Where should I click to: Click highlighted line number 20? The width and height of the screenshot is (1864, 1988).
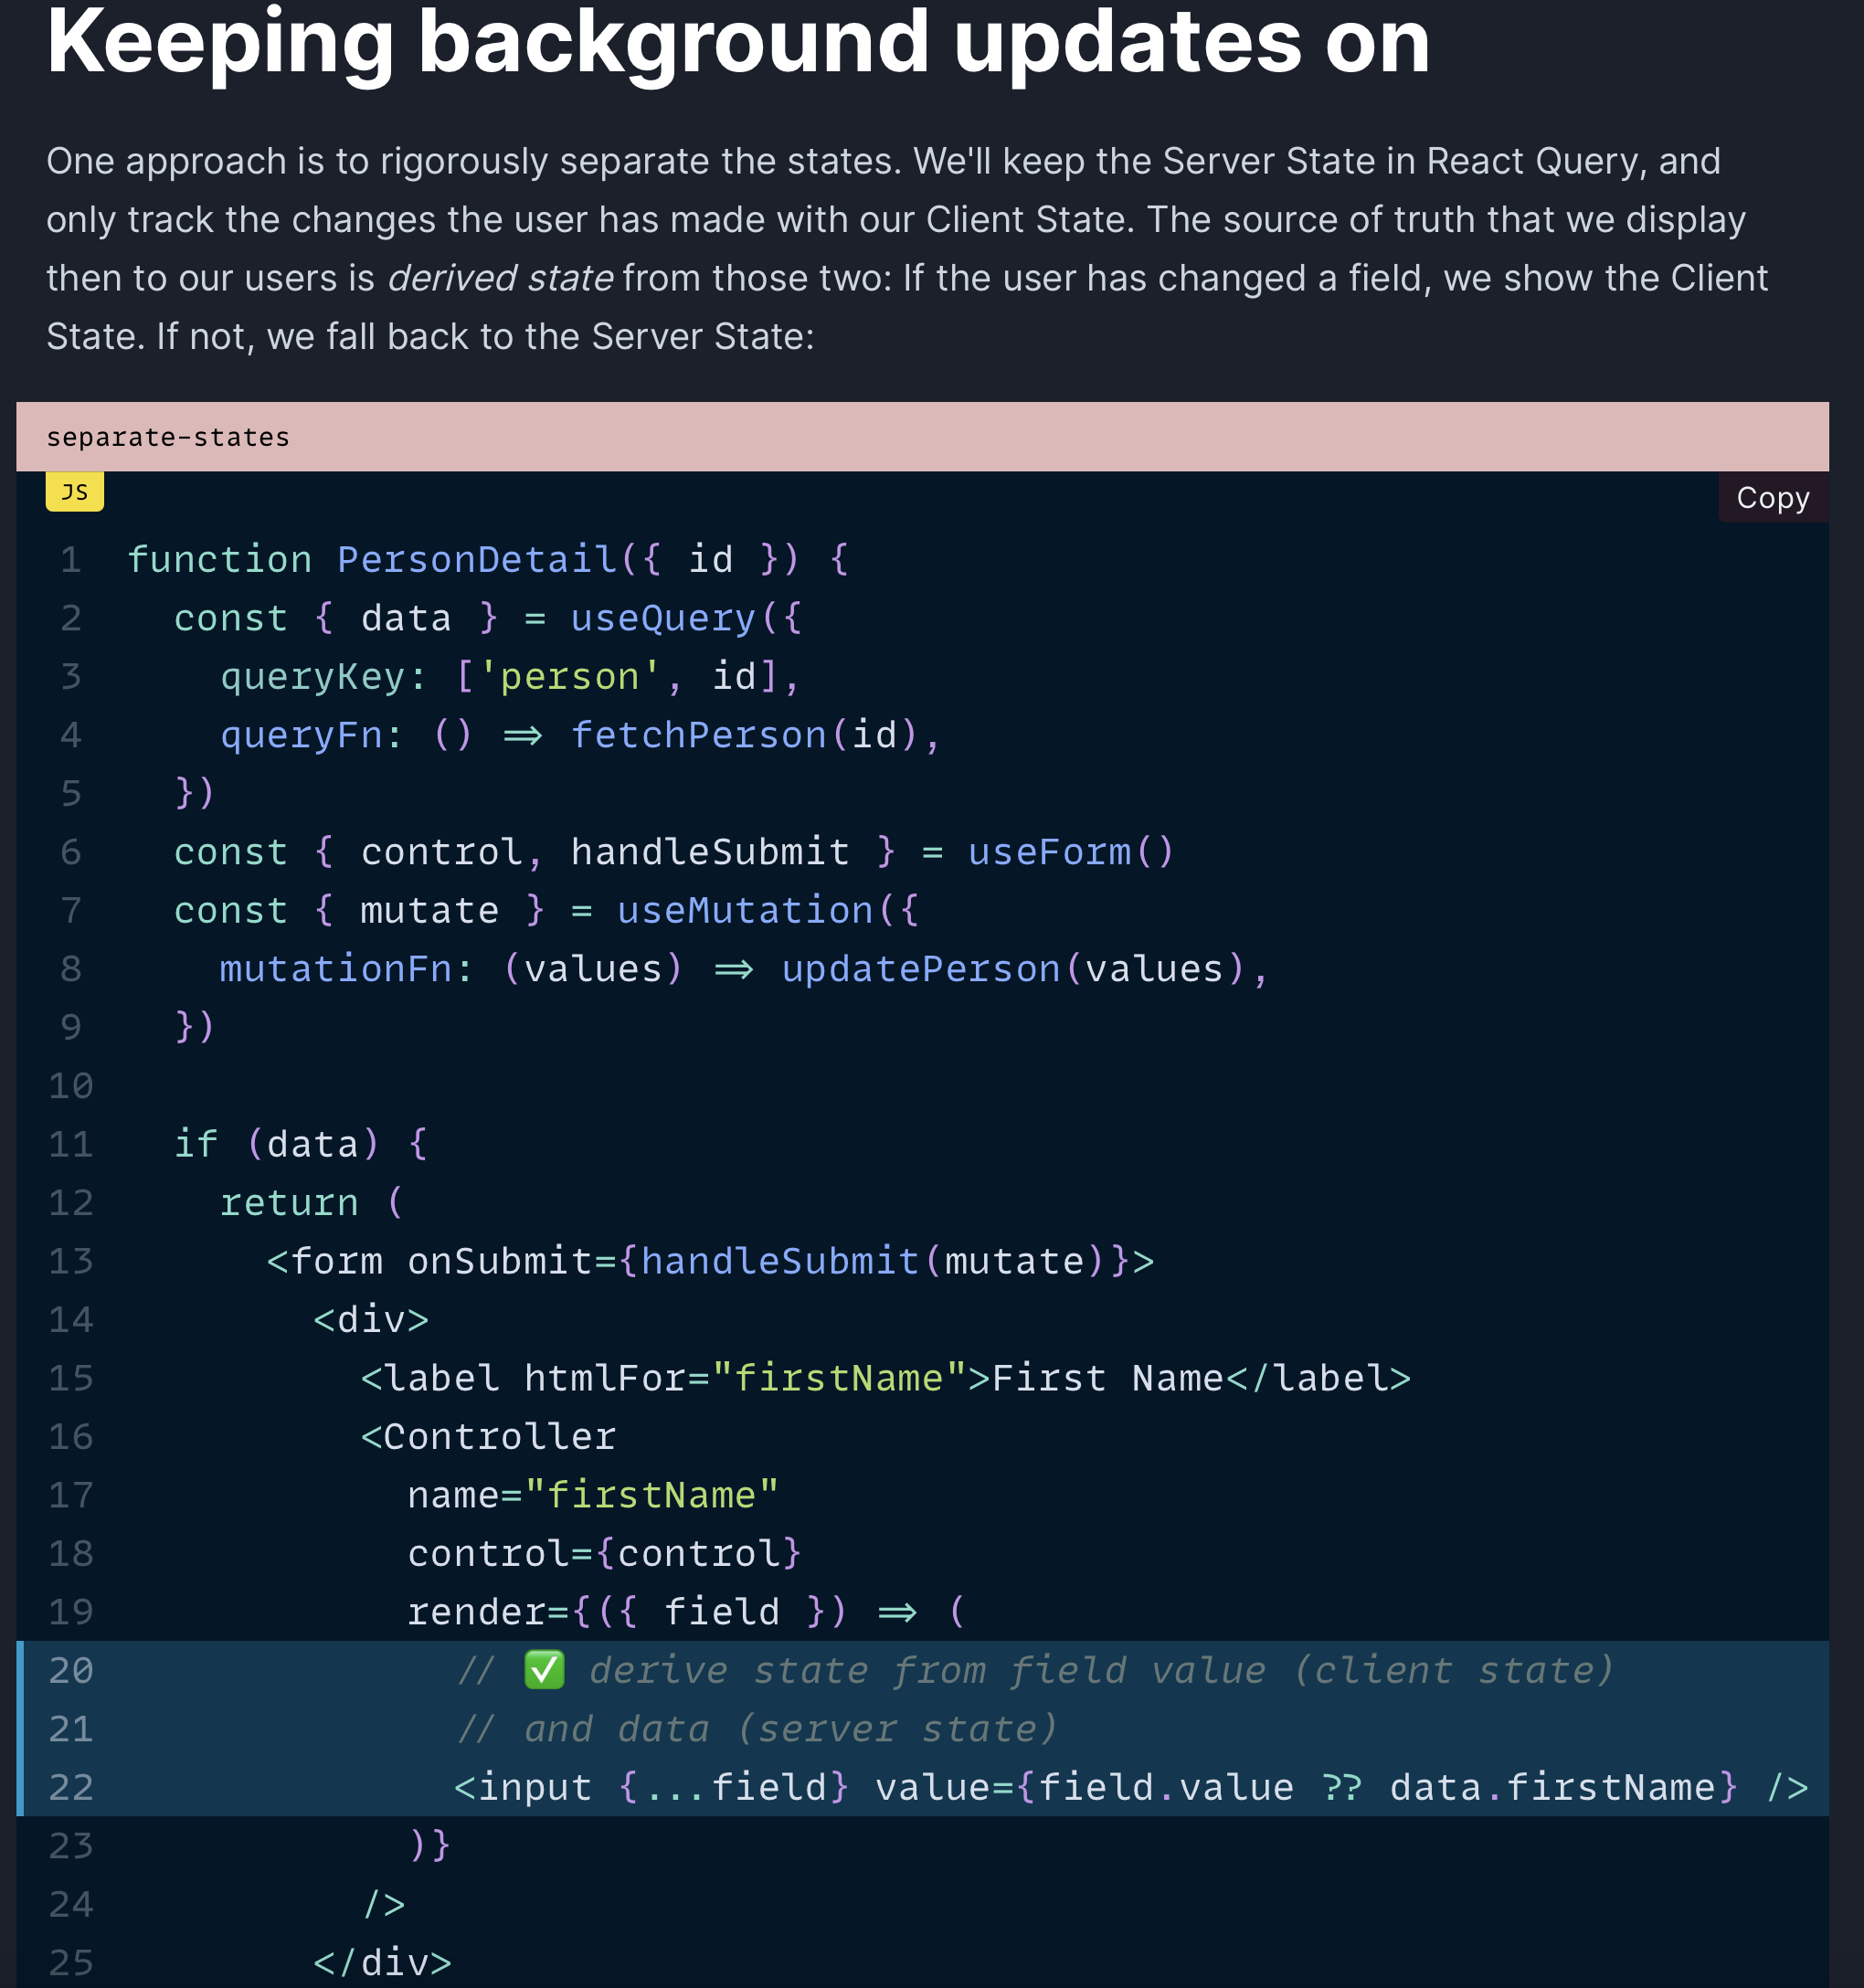70,1670
